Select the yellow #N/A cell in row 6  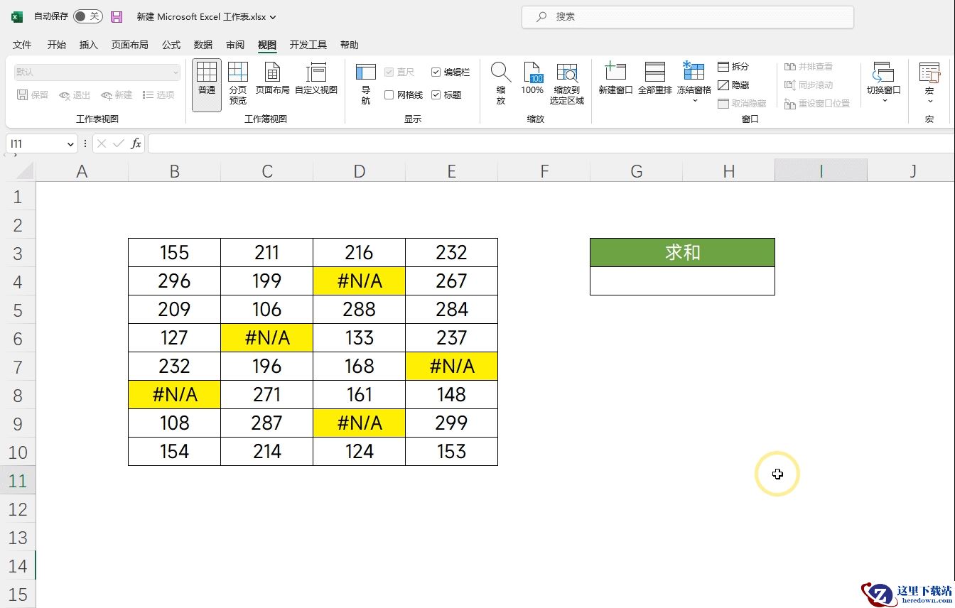tap(266, 338)
